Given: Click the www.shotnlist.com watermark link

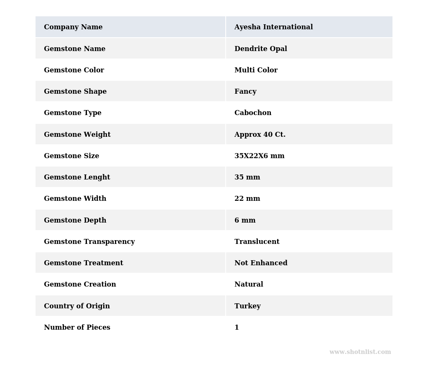Looking at the screenshot, I should [x=360, y=352].
